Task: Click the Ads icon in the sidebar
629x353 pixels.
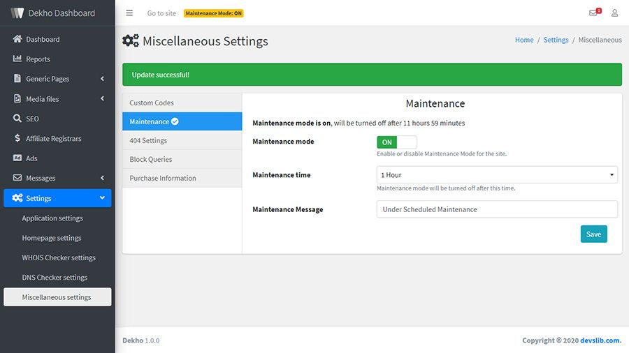Action: tap(17, 158)
